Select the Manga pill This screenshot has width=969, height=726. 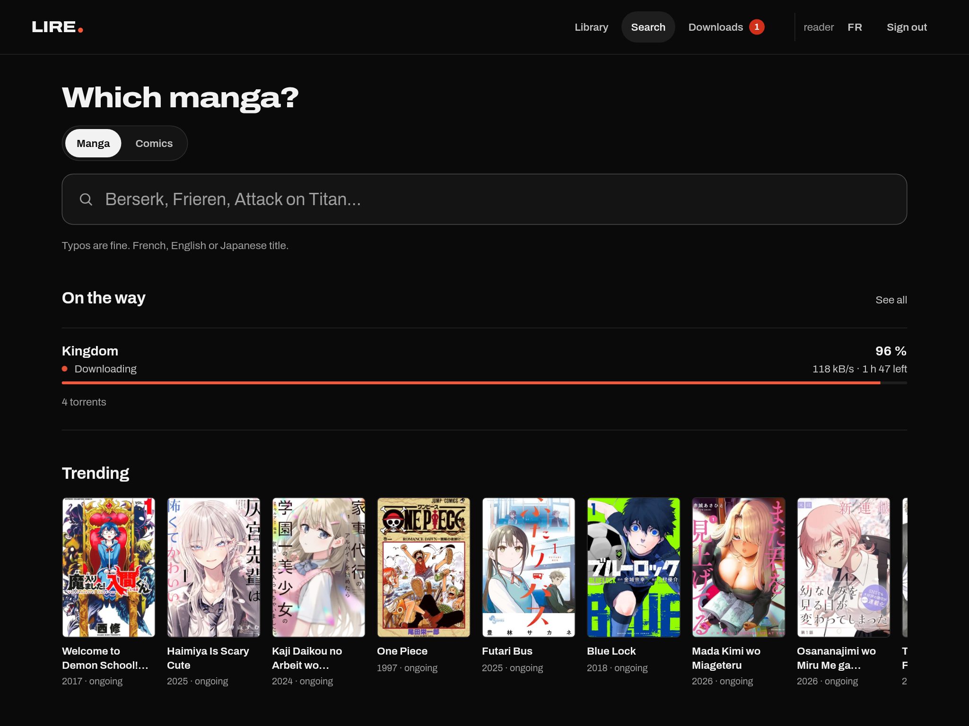point(93,143)
